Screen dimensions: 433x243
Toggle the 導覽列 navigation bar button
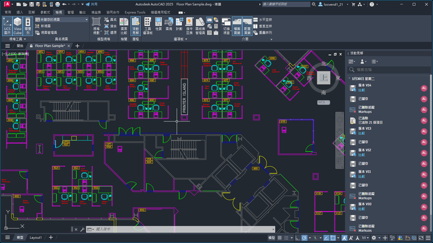click(x=28, y=26)
